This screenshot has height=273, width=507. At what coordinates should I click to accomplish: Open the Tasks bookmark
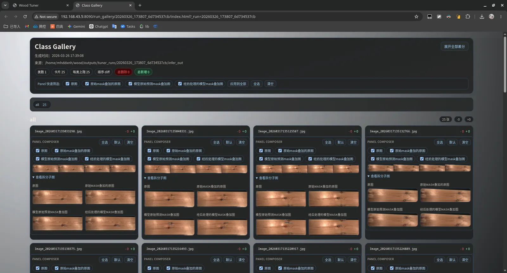[x=128, y=27]
